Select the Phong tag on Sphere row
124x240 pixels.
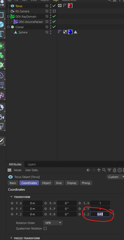tap(60, 32)
